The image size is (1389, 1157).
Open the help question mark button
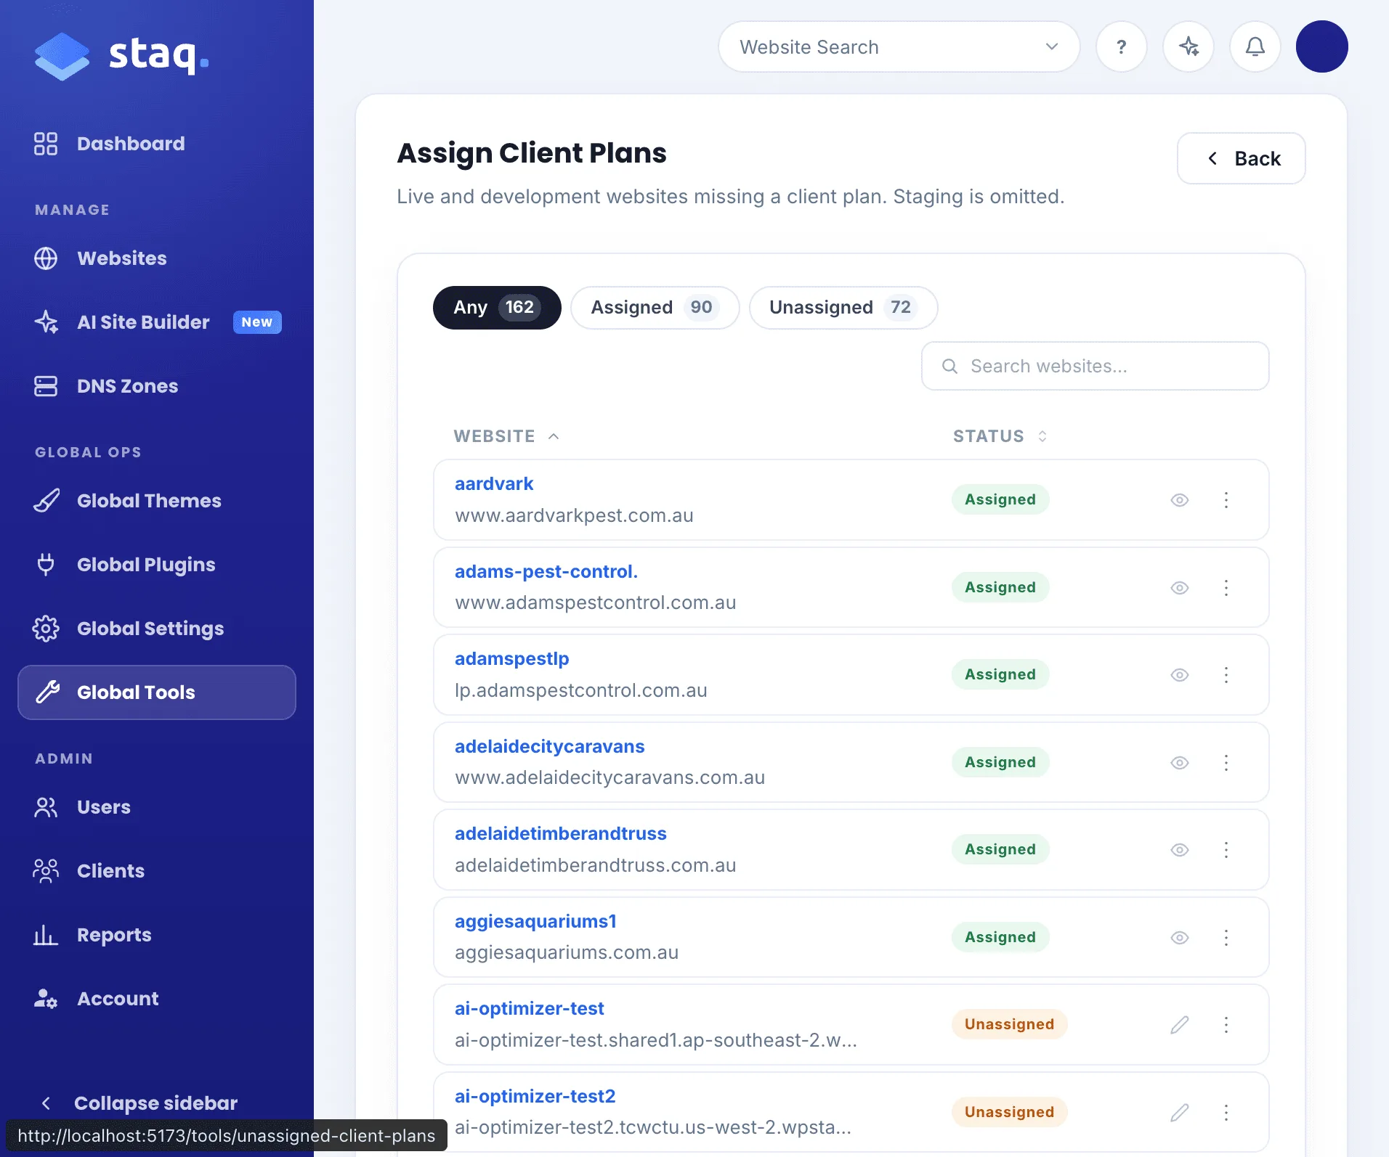[x=1122, y=46]
